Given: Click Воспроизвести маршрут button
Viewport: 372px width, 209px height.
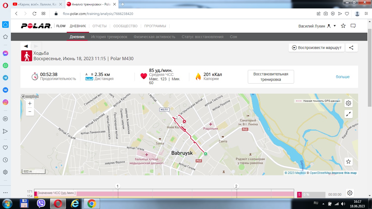Looking at the screenshot, I should (x=316, y=48).
